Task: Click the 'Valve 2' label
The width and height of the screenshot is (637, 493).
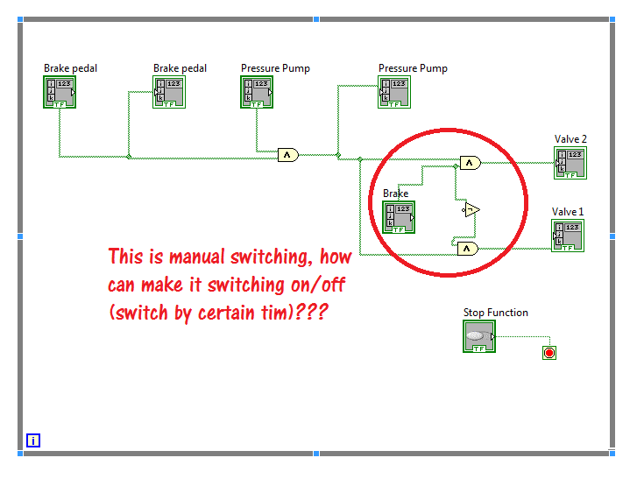Action: (x=570, y=139)
